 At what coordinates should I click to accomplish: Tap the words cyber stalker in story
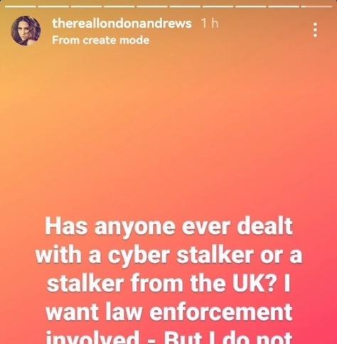(x=181, y=255)
